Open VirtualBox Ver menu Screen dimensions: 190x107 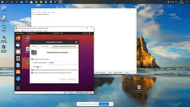pos(28,31)
